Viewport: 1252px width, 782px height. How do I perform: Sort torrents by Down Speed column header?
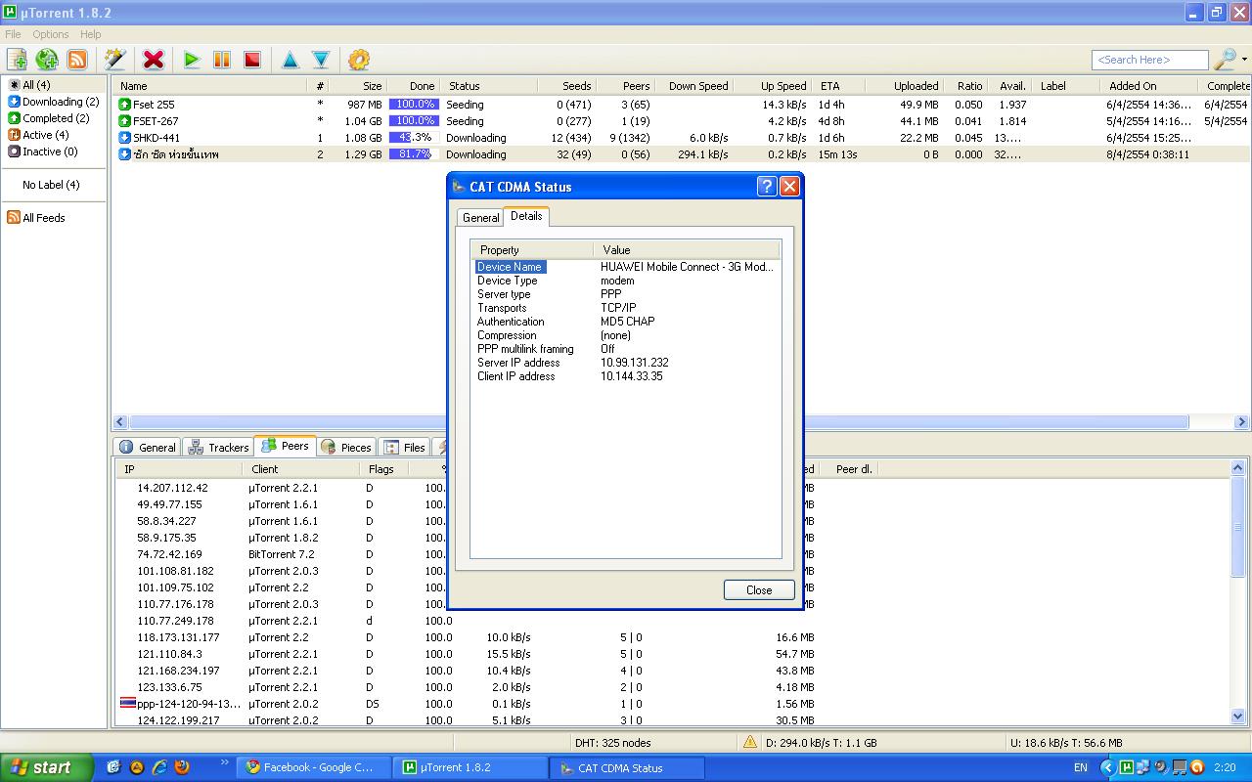point(694,86)
